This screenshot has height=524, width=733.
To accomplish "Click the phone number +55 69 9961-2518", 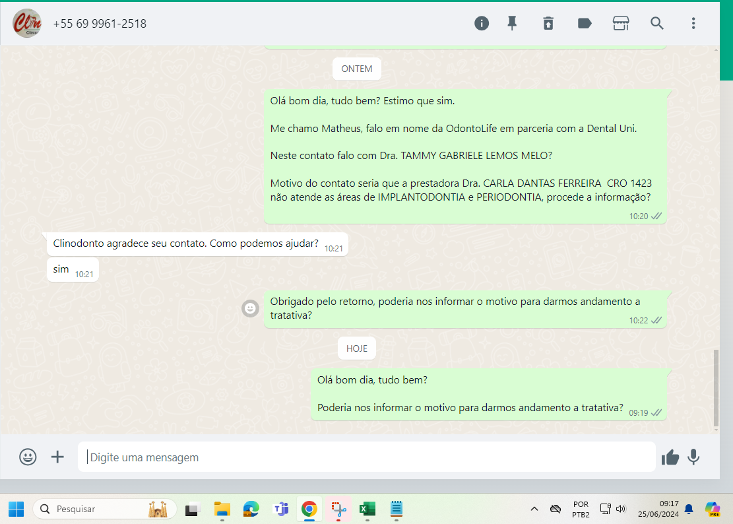I will 100,24.
